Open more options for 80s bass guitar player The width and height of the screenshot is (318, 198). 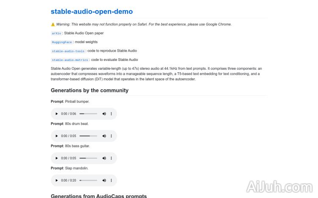coord(111,158)
